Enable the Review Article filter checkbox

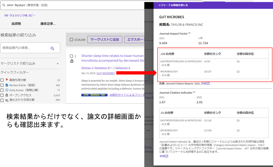(2, 85)
